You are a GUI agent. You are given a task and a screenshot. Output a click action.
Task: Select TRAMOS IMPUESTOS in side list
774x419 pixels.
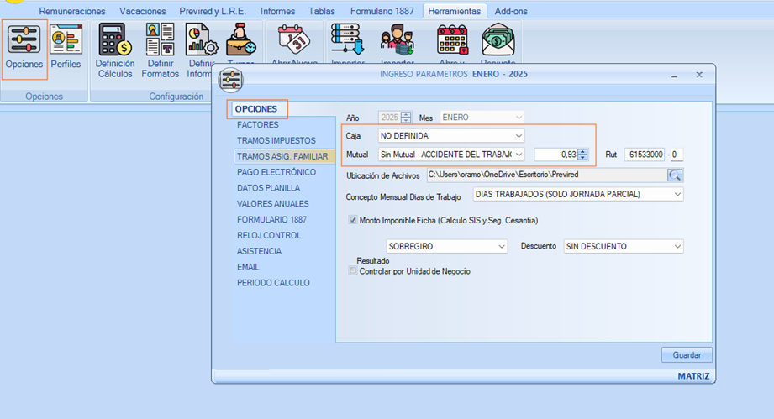(276, 140)
